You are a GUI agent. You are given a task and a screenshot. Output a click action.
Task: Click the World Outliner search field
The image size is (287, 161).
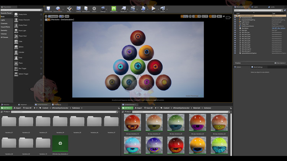coord(258,10)
